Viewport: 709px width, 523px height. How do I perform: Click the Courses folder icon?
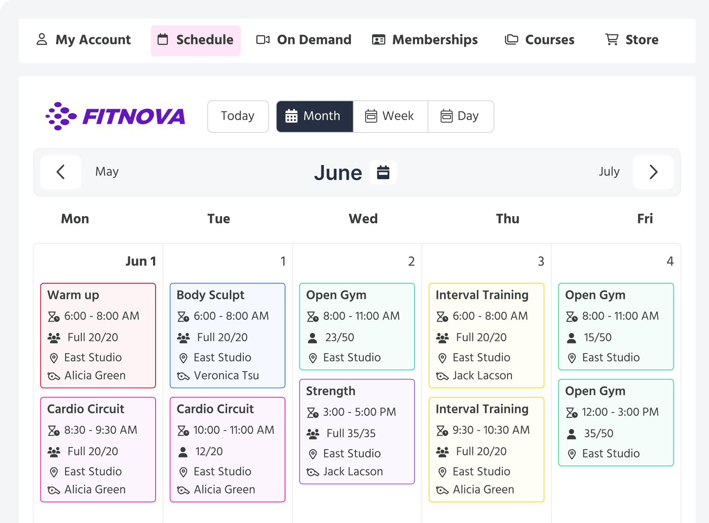(511, 40)
